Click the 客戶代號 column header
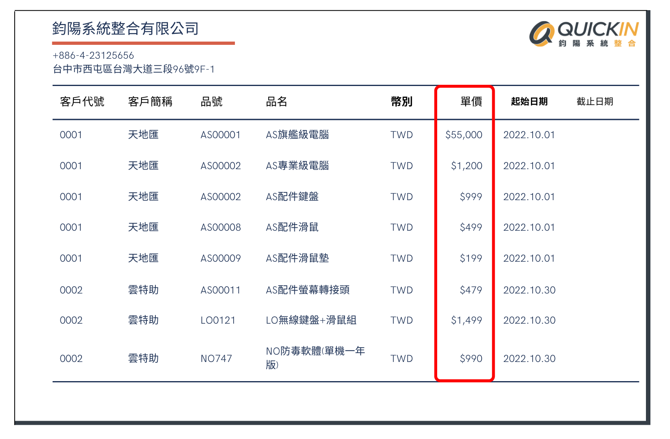This screenshot has height=439, width=670. [82, 101]
